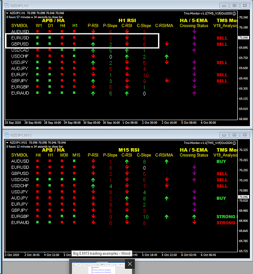Image resolution: width=253 pixels, height=274 pixels.
Task: Click the NZDJPY,M15 window chart icon
Action: pyautogui.click(x=7, y=135)
